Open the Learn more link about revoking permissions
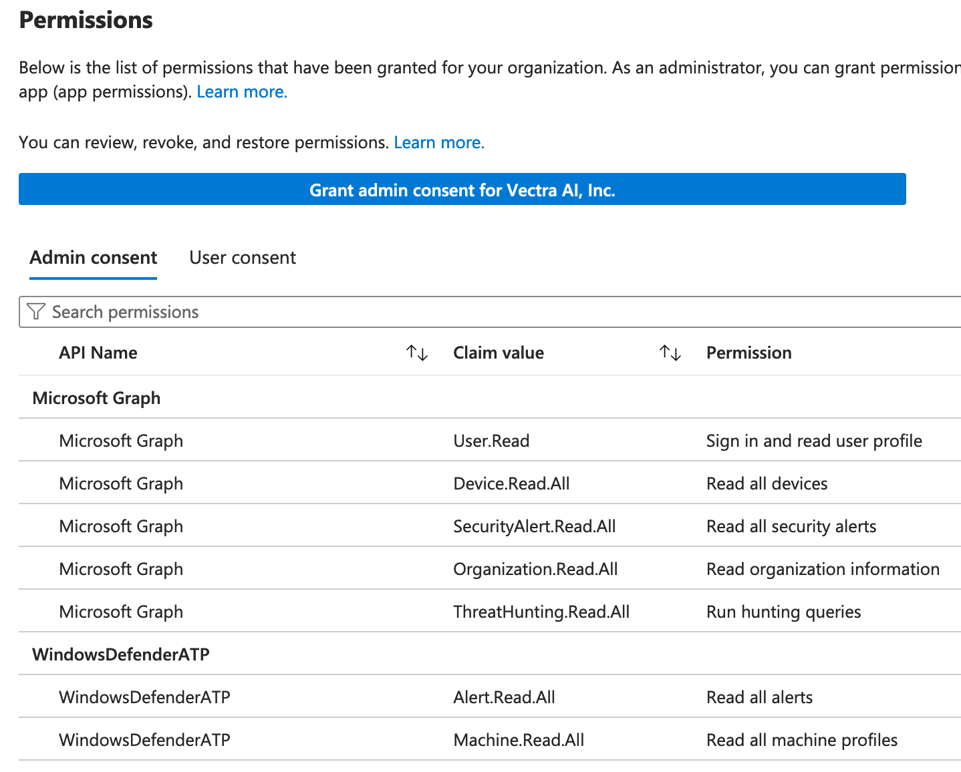 tap(439, 142)
